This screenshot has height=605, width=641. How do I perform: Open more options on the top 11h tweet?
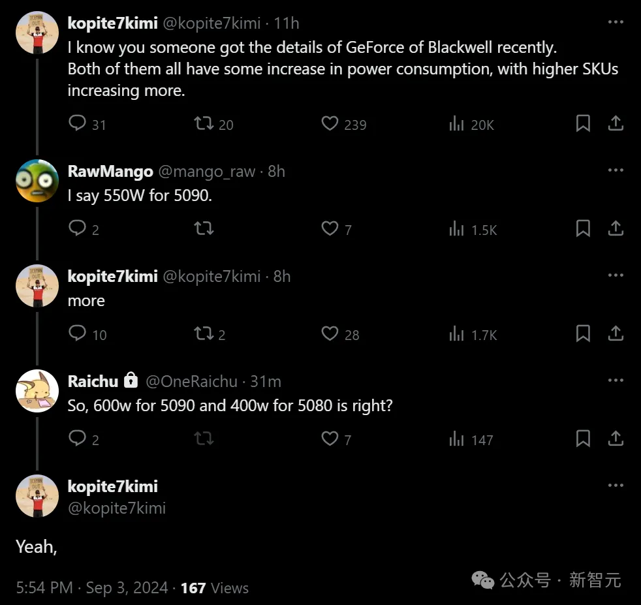coord(616,22)
